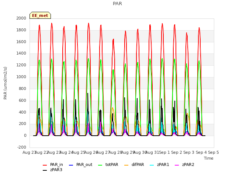
Task: Select the difPAR legend entry
Action: [134, 165]
